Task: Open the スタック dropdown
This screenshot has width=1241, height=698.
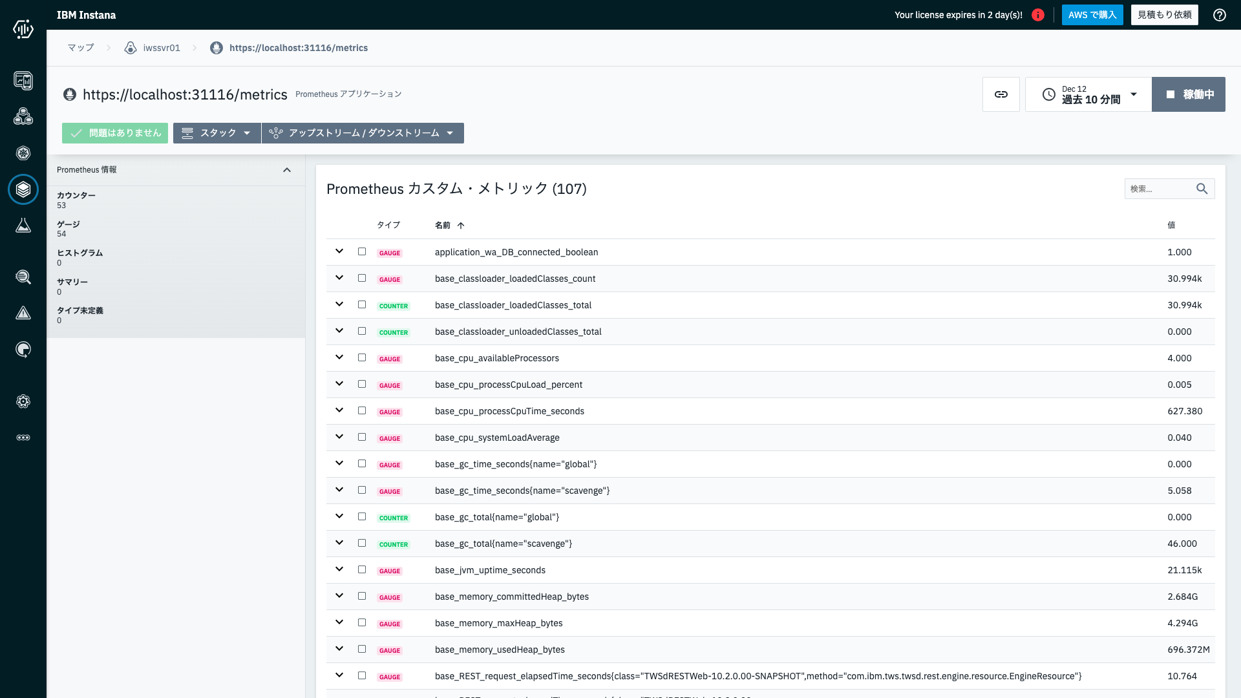Action: pos(217,133)
